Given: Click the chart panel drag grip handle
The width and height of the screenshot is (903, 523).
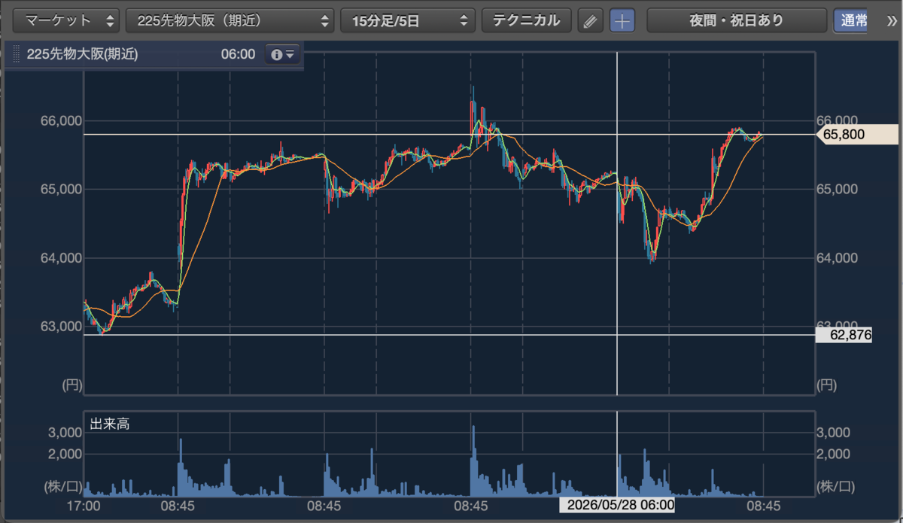Looking at the screenshot, I should [x=17, y=54].
